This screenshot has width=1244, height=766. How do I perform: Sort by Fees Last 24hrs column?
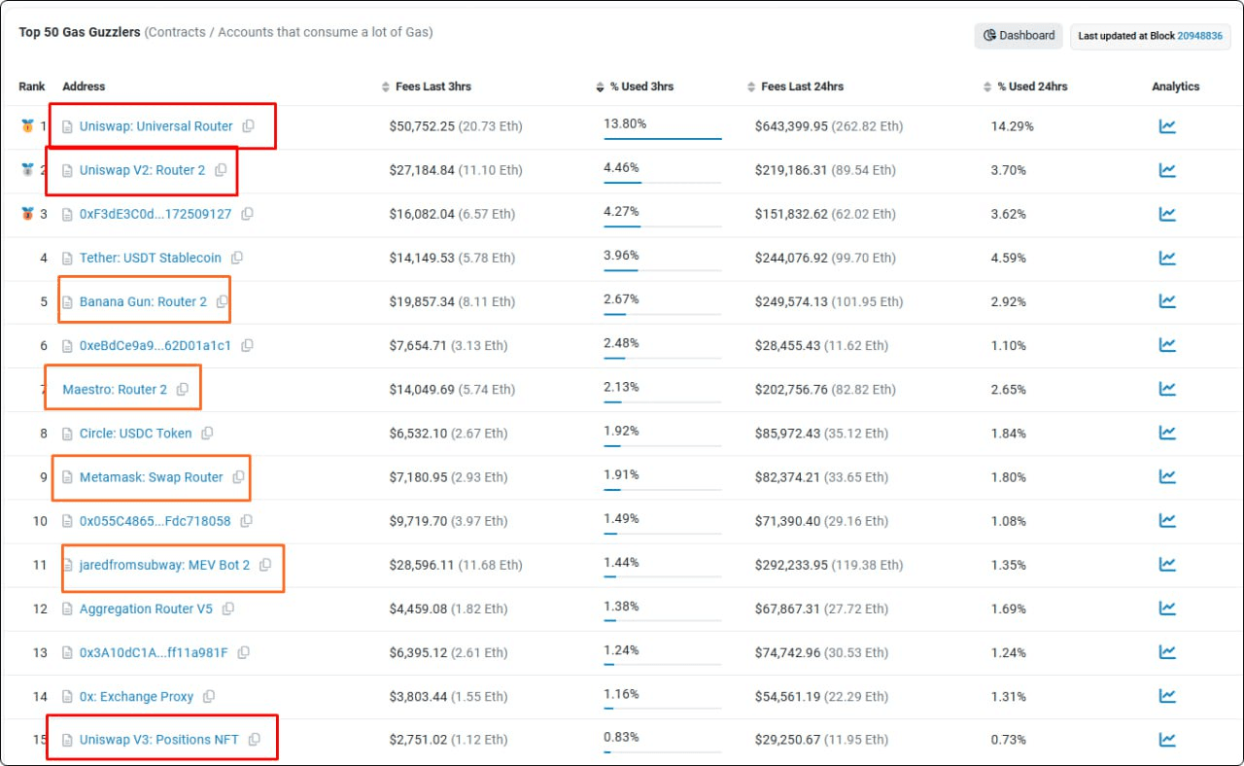(x=795, y=87)
